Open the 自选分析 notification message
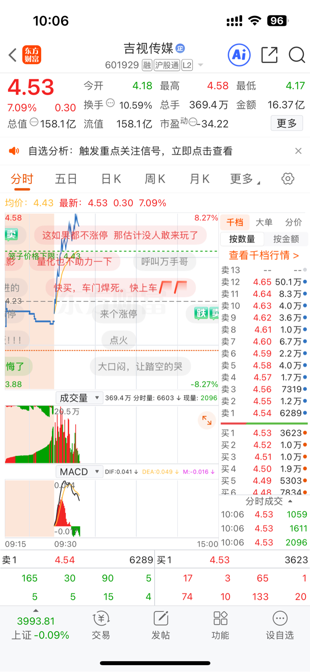Image resolution: width=310 pixels, height=672 pixels. click(130, 151)
